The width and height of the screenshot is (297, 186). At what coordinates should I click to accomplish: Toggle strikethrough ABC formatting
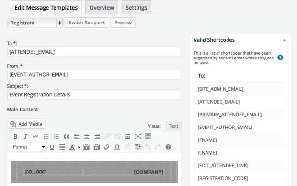35,136
